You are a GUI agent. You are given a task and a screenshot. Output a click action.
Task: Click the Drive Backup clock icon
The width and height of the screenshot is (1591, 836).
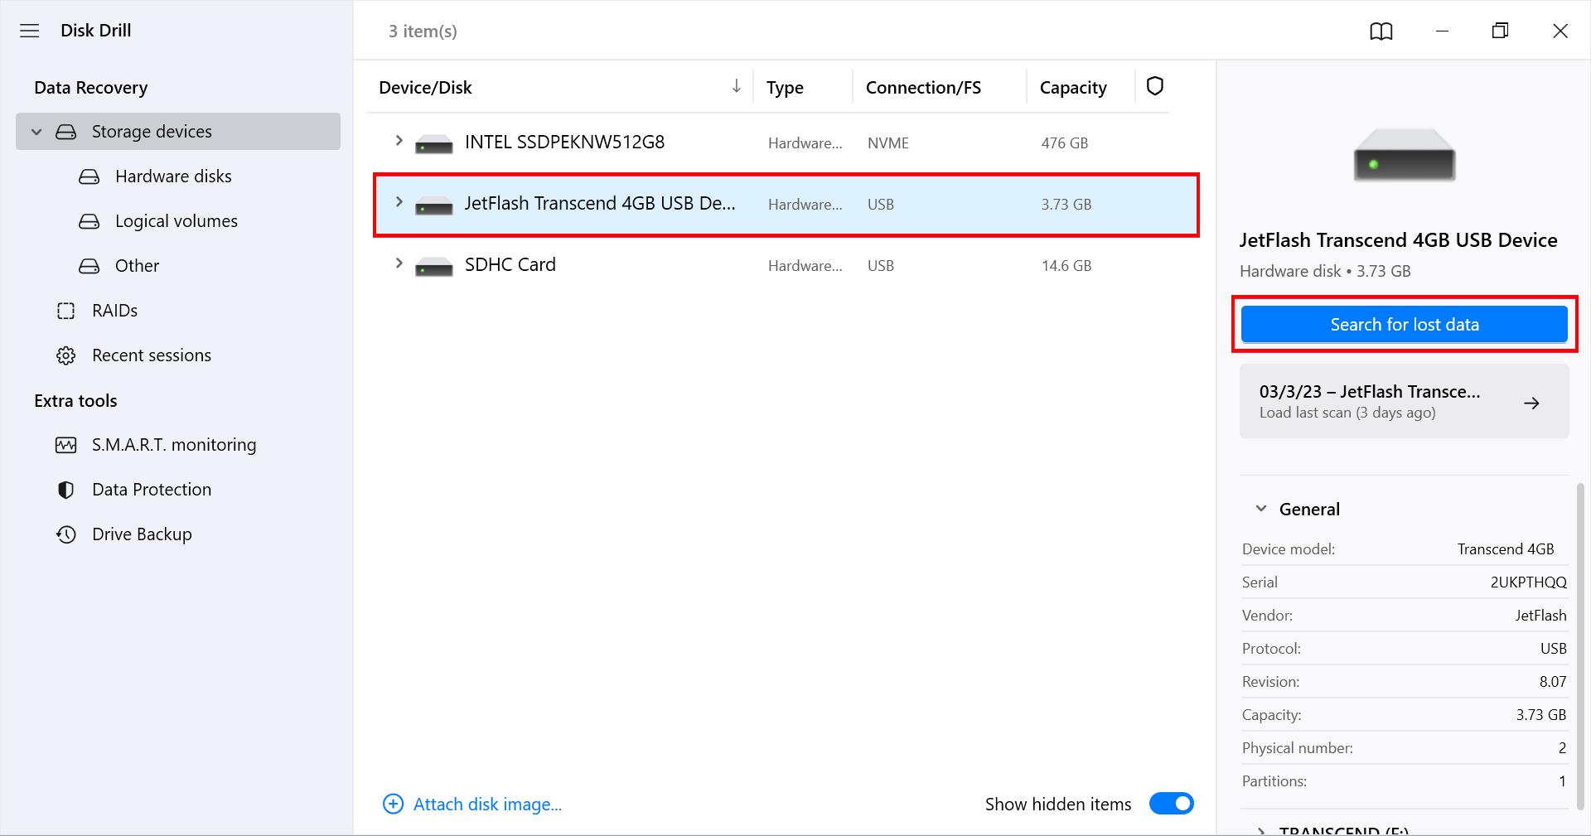coord(66,534)
